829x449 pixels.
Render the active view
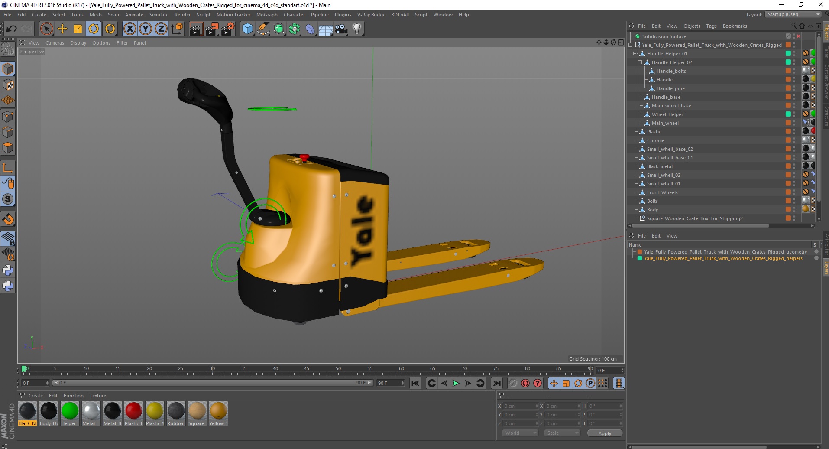click(196, 29)
